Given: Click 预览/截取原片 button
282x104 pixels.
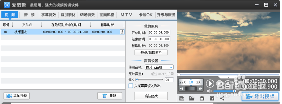Looking at the screenshot, I should (x=151, y=52).
